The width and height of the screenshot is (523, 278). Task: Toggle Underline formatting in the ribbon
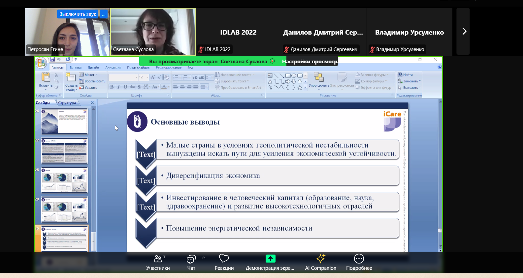(125, 87)
